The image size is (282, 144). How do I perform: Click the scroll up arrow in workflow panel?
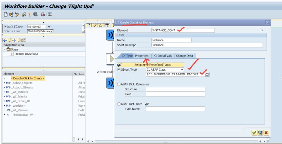click(x=83, y=26)
